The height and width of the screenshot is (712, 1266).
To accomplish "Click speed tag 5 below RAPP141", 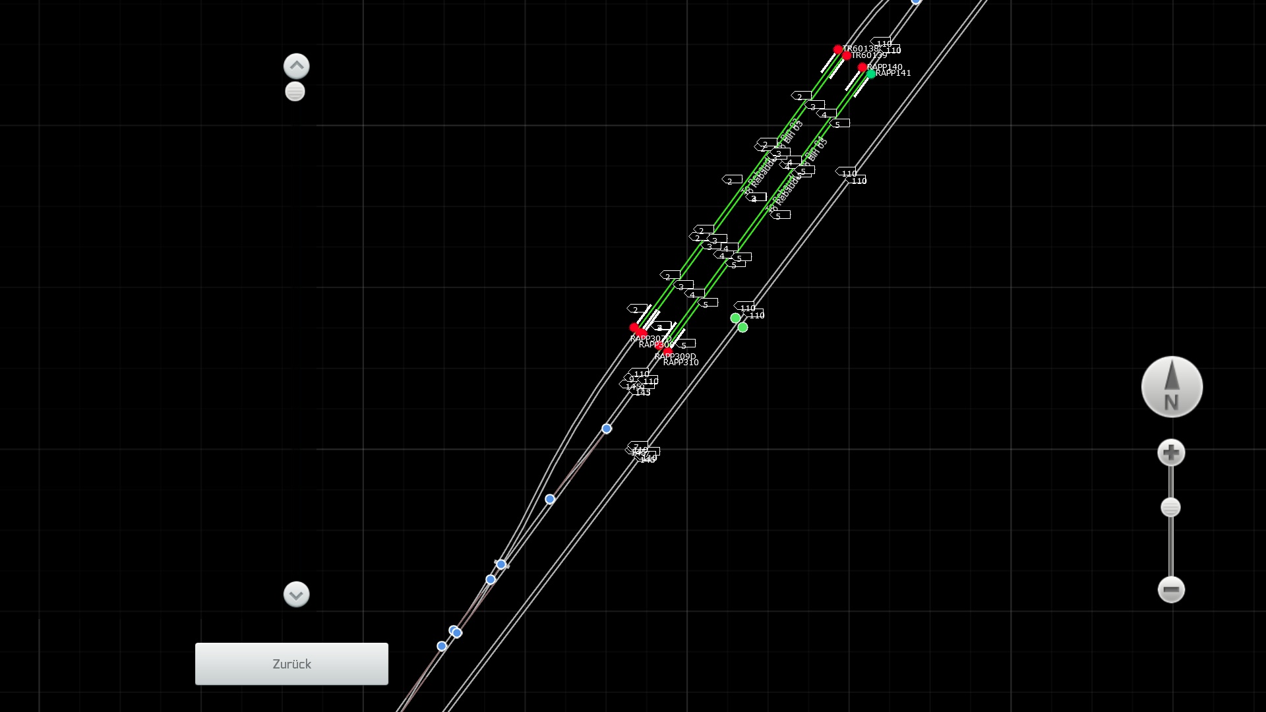I will pos(839,124).
